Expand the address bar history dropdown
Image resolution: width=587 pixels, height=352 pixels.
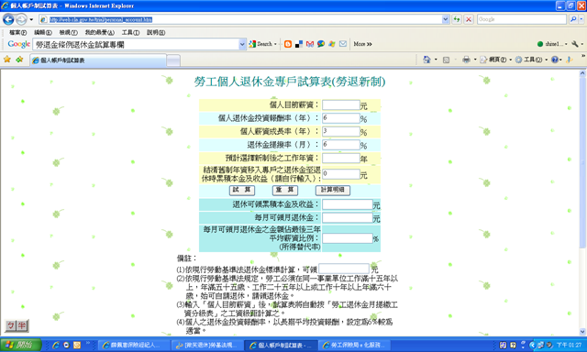[445, 19]
